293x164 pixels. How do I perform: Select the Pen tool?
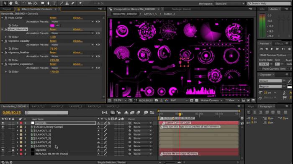coord(48,3)
